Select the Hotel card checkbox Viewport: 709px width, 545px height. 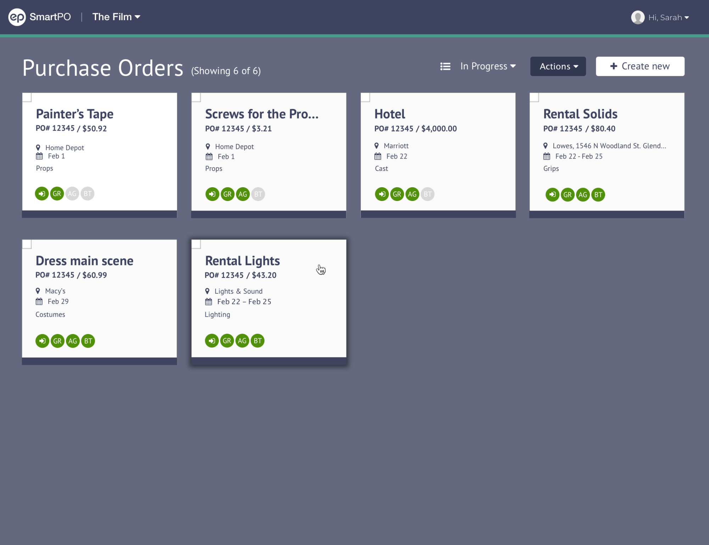pos(365,97)
